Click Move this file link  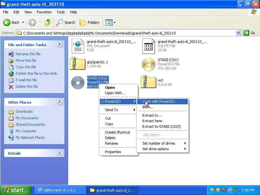[x=26, y=60]
